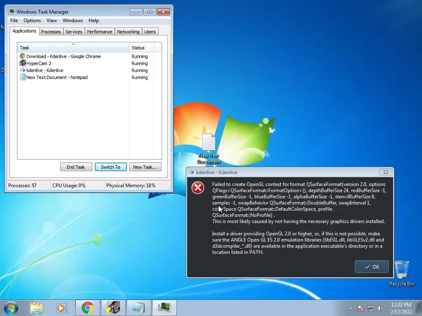
Task: Click the Task Manager title bar icon
Action: pos(11,12)
